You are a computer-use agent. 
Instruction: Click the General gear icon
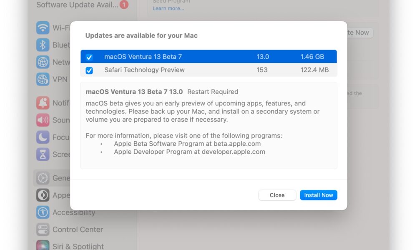(43, 178)
